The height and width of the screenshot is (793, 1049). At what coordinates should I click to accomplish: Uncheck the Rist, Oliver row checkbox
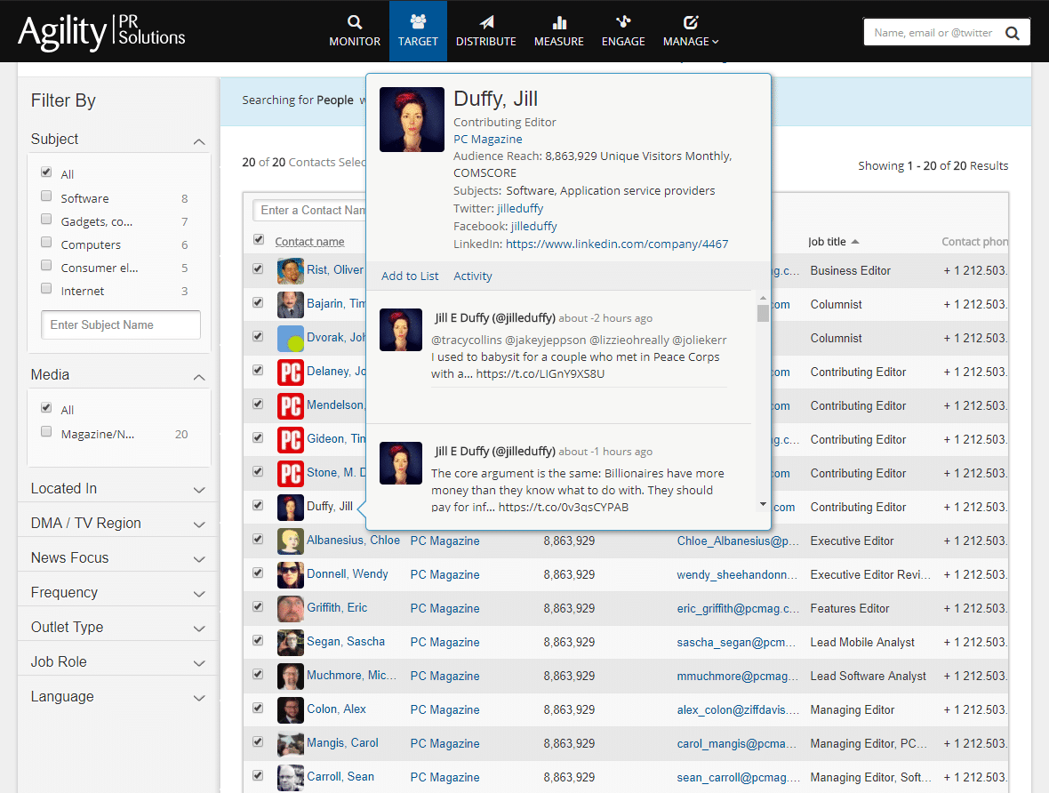[x=258, y=268]
